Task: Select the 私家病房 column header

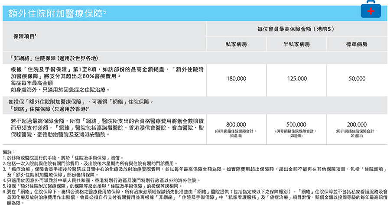Action: coord(236,45)
